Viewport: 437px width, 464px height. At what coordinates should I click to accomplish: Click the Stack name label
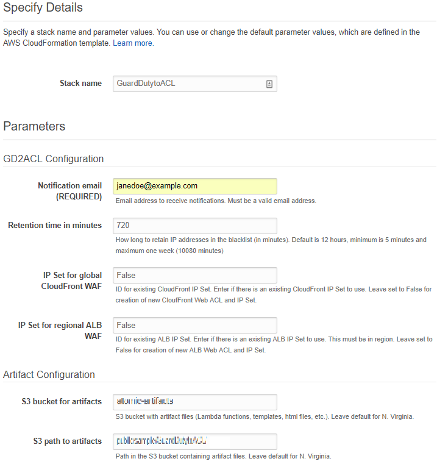tap(81, 84)
